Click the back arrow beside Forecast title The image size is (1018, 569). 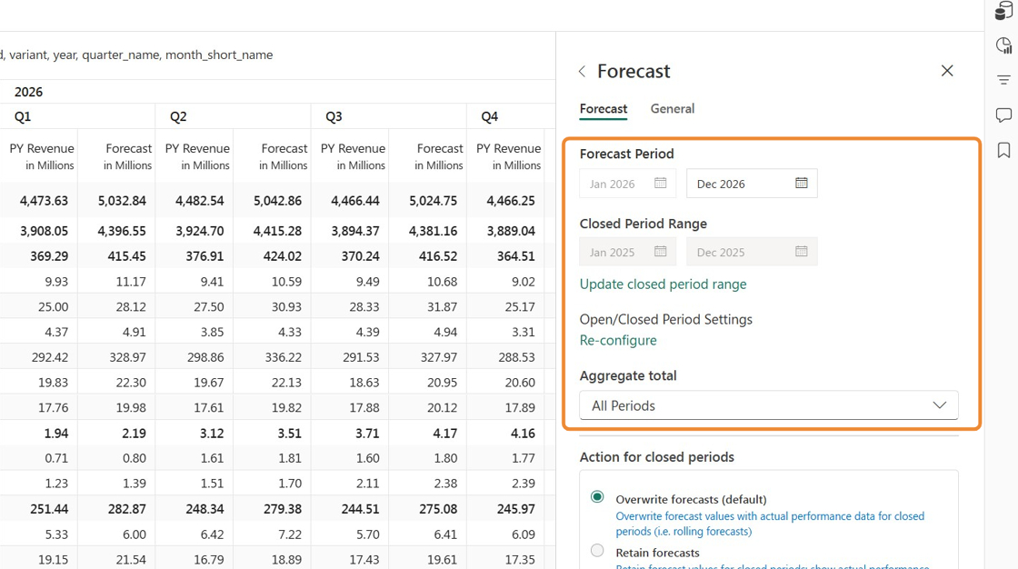(583, 72)
